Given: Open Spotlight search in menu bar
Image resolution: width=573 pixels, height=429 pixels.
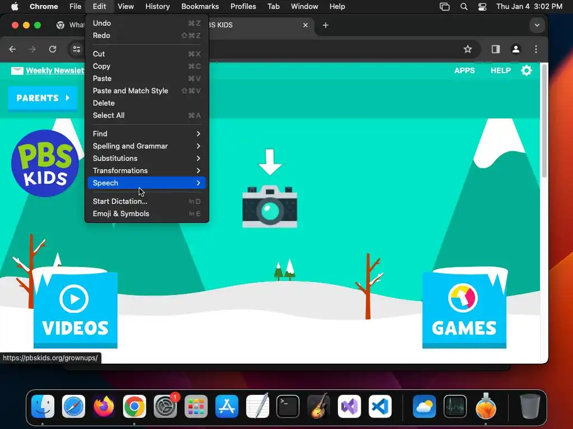Looking at the screenshot, I should [464, 7].
